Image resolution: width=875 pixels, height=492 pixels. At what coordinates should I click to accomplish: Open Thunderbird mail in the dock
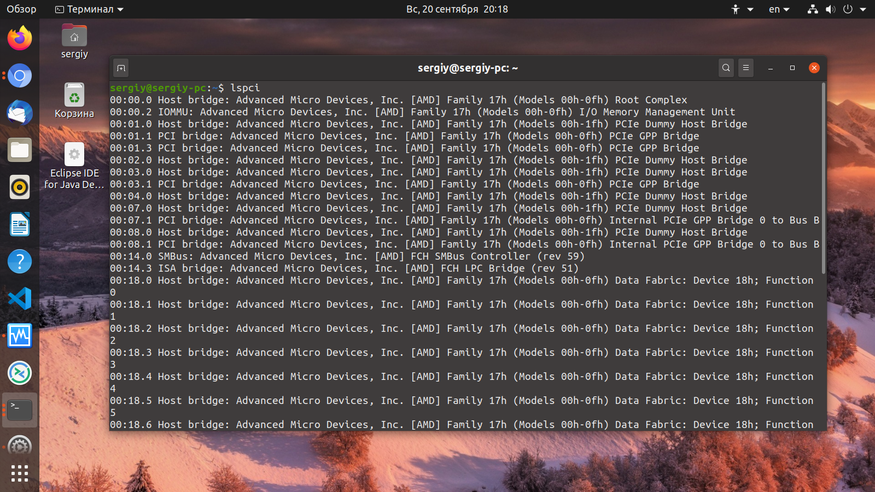20,113
